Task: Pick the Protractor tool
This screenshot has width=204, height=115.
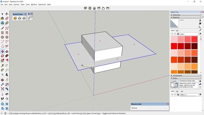Action: 2,70
